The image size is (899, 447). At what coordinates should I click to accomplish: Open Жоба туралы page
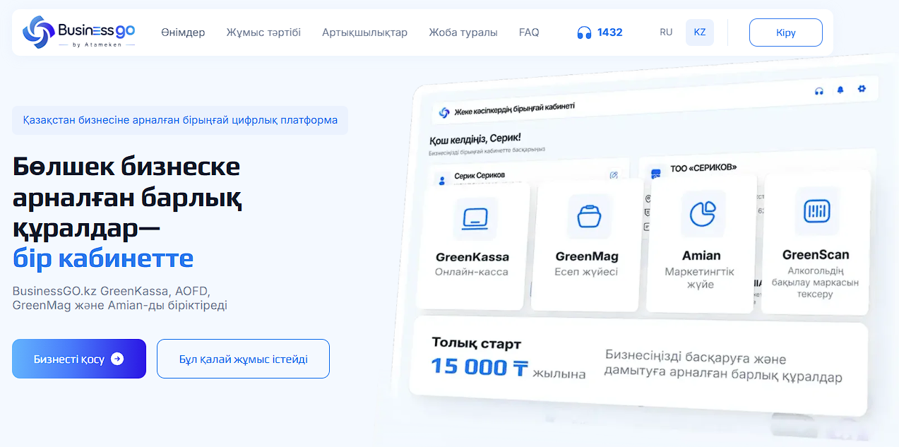tap(463, 32)
